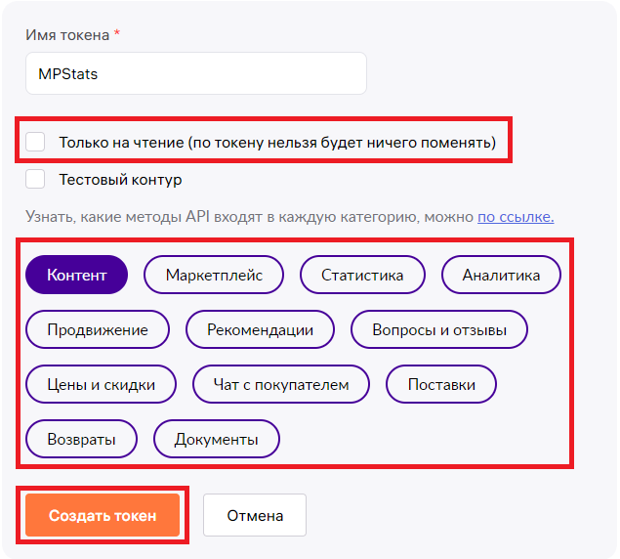Pick the Рекомендации category chip
Viewport: 620px width, 559px height.
(260, 329)
